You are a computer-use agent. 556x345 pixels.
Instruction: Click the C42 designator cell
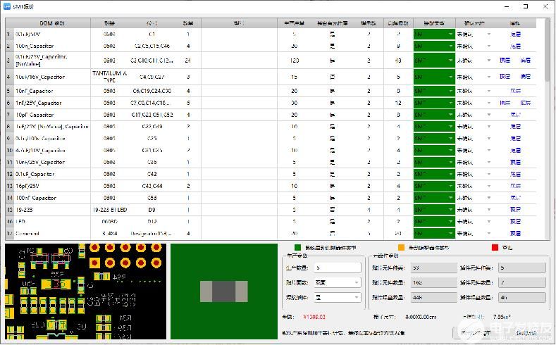(x=152, y=174)
